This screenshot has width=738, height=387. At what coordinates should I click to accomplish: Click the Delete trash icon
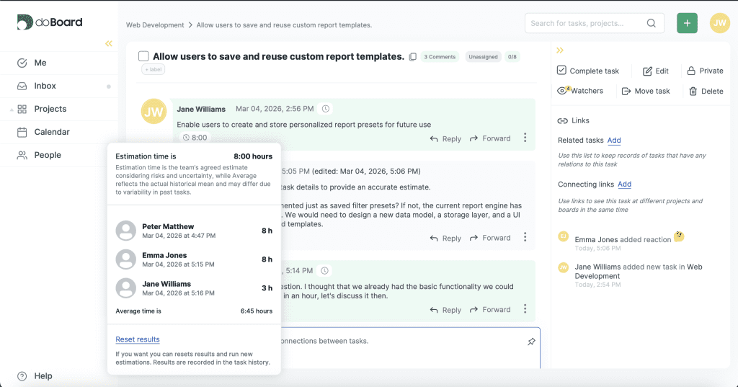click(x=693, y=92)
